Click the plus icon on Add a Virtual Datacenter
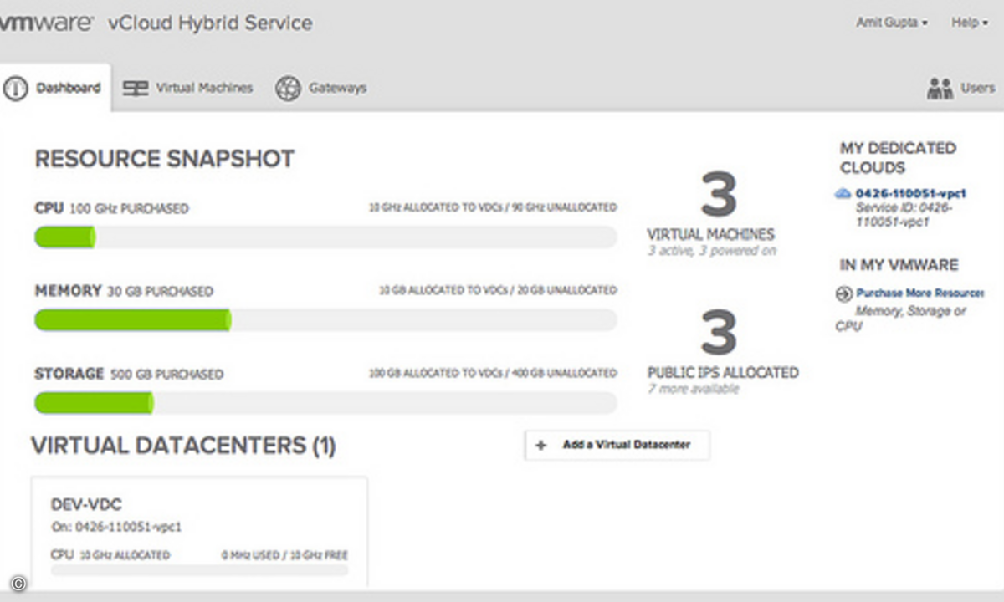Screen dimensions: 1004x602 point(540,446)
